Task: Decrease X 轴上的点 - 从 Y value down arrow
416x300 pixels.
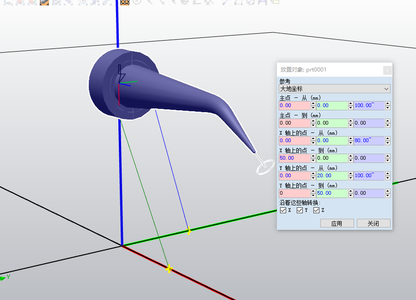Action: (x=351, y=143)
